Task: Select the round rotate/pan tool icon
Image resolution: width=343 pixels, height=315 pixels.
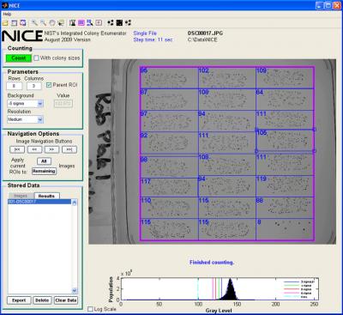Action: coord(52,22)
